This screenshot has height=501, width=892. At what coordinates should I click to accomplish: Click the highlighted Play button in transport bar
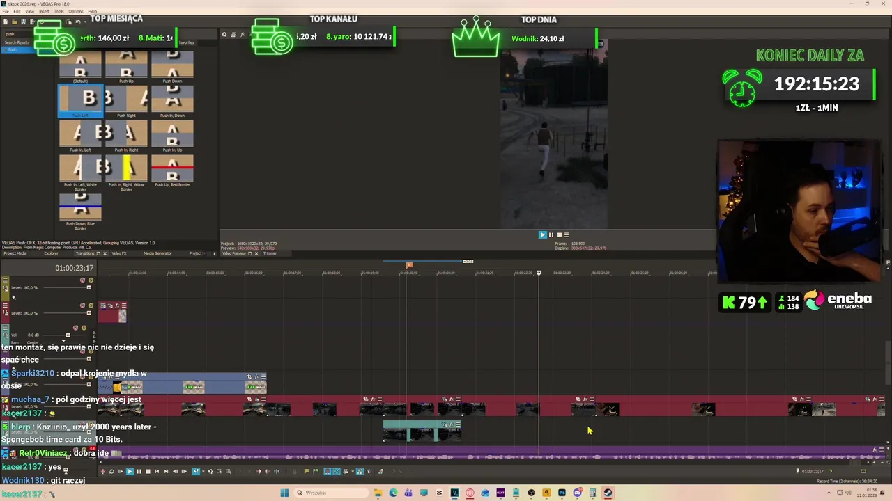pyautogui.click(x=130, y=472)
